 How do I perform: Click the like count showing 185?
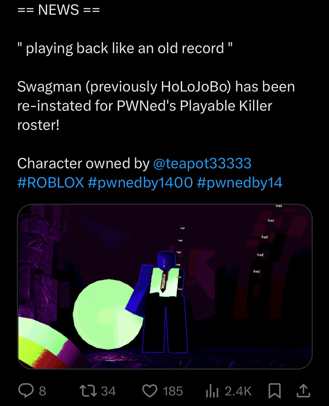[173, 391]
